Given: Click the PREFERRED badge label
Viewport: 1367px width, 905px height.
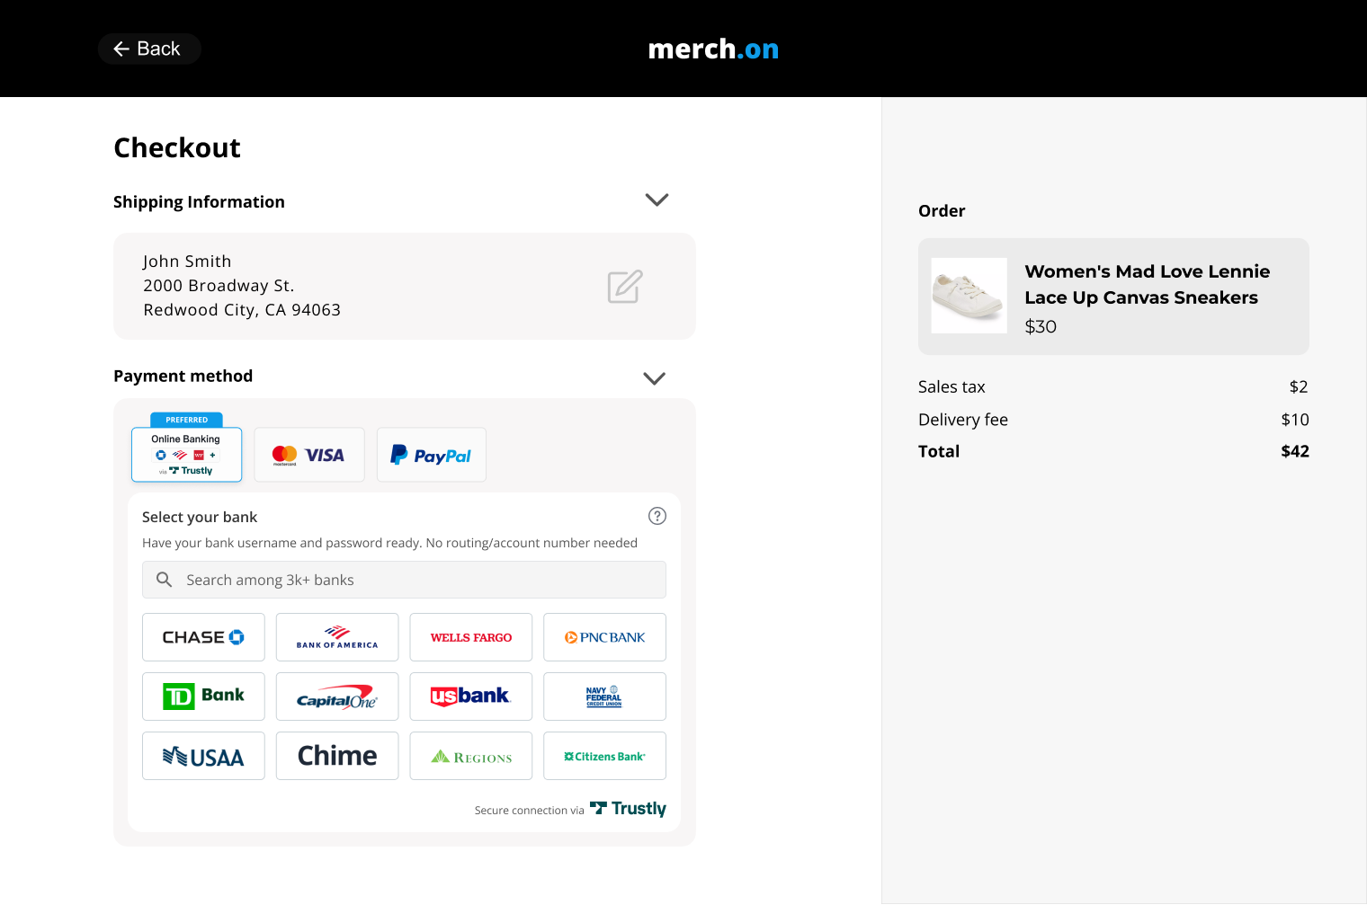Looking at the screenshot, I should tap(187, 420).
